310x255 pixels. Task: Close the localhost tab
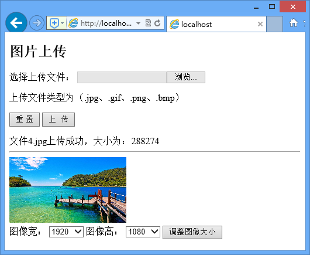pos(260,24)
